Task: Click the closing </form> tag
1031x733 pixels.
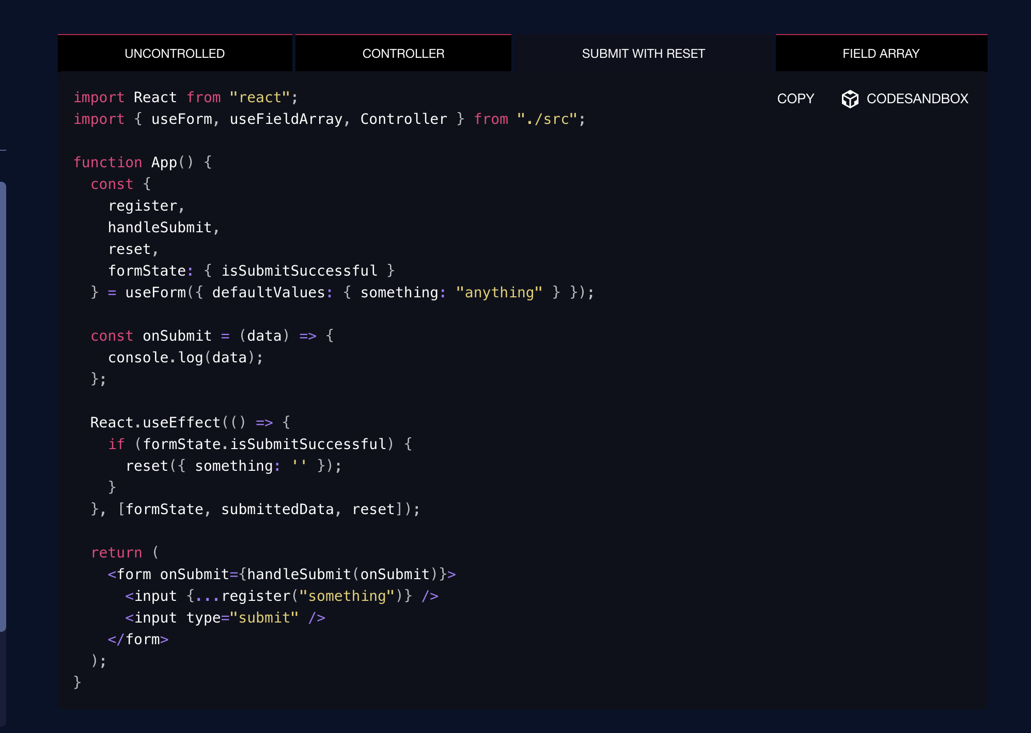Action: pyautogui.click(x=138, y=640)
